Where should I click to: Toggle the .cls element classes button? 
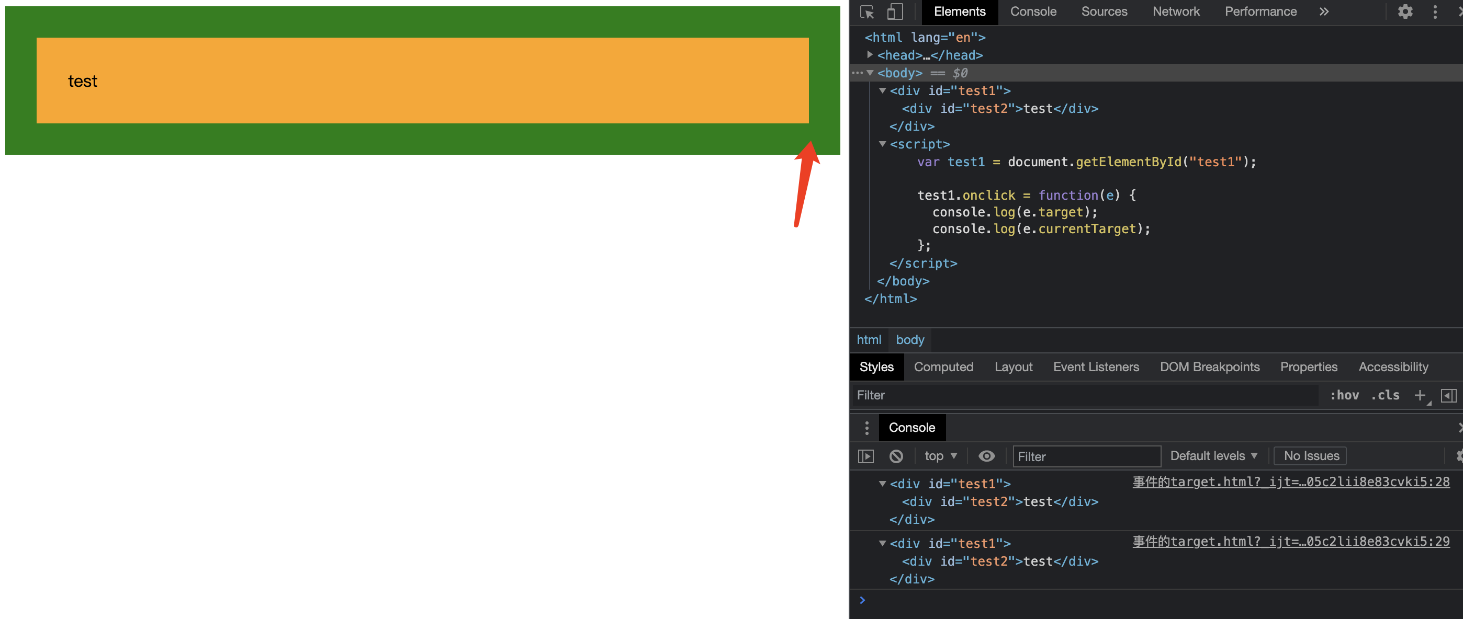pos(1385,395)
